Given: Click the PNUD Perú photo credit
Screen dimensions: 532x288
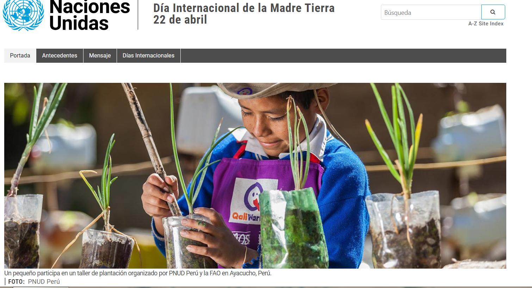Looking at the screenshot, I should point(44,282).
